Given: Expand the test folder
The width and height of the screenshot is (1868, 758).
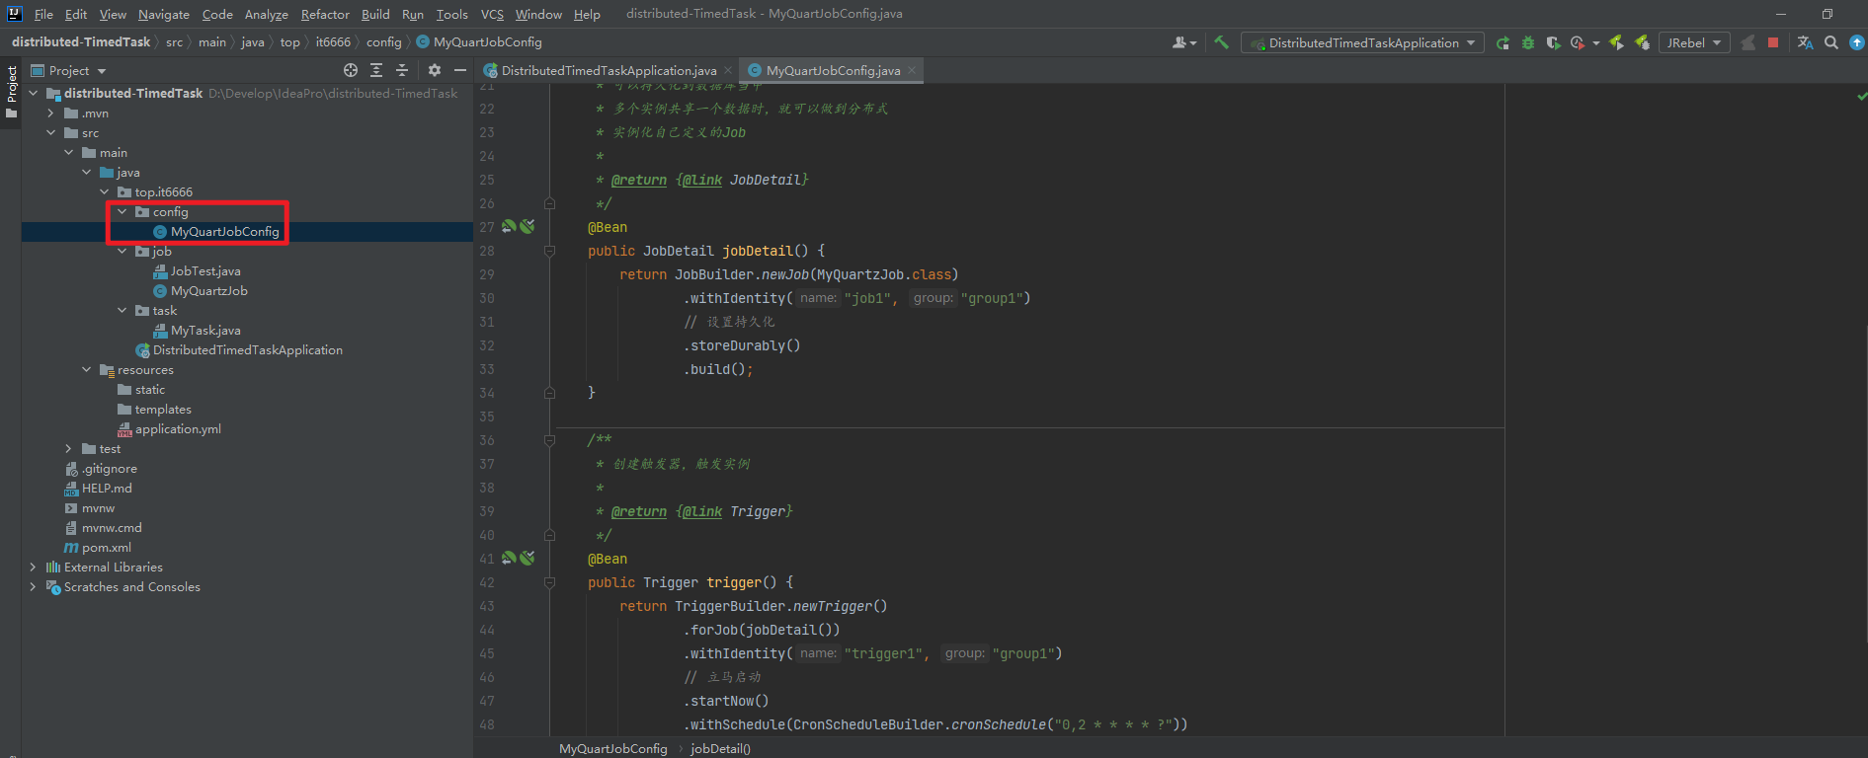Looking at the screenshot, I should tap(69, 448).
